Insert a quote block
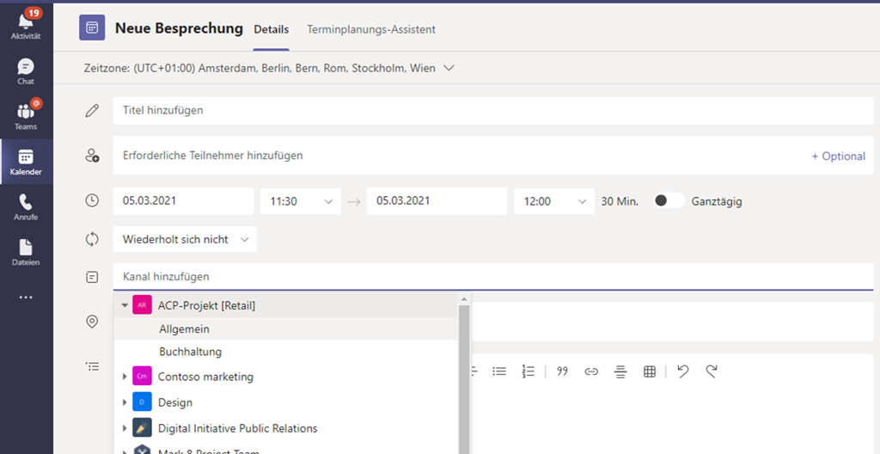This screenshot has height=454, width=880. pyautogui.click(x=562, y=371)
